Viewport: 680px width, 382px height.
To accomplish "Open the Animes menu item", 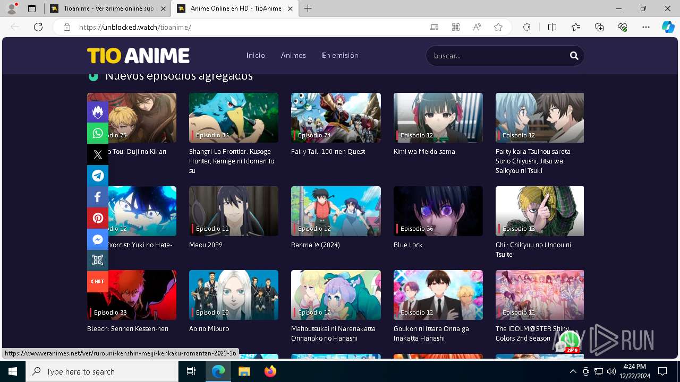I will (x=293, y=55).
